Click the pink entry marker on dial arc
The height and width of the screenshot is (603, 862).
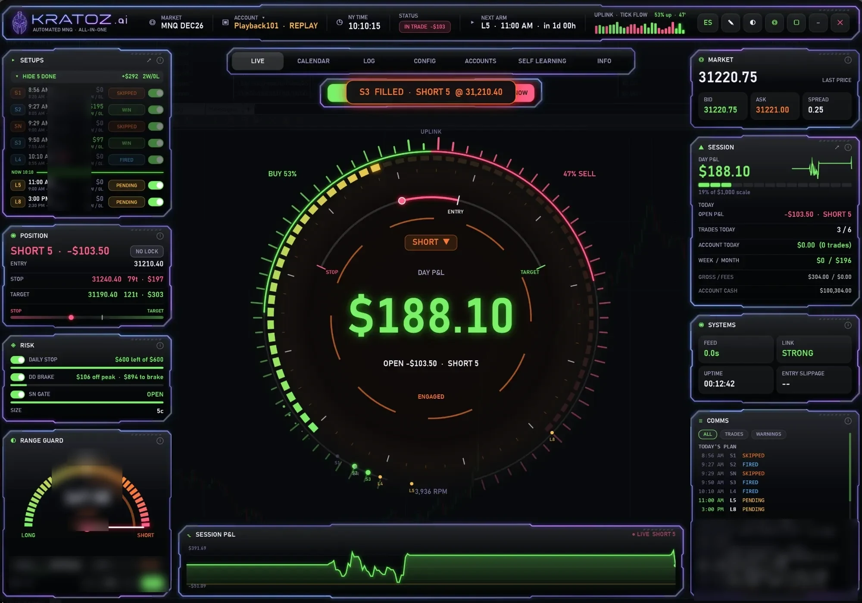coord(402,201)
